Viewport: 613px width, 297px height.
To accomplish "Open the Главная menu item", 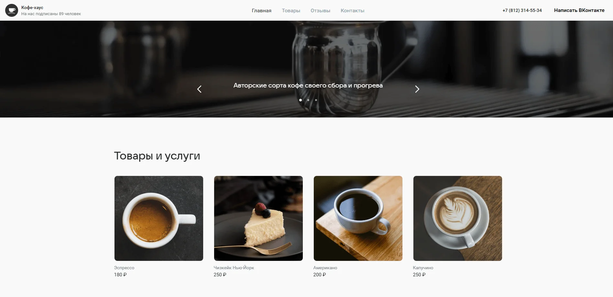I will coord(261,11).
